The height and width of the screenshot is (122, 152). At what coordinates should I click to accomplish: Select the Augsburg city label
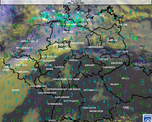click(x=89, y=108)
